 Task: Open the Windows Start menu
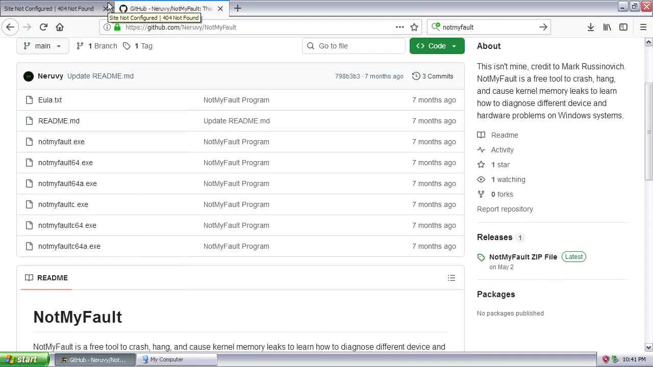tap(24, 359)
